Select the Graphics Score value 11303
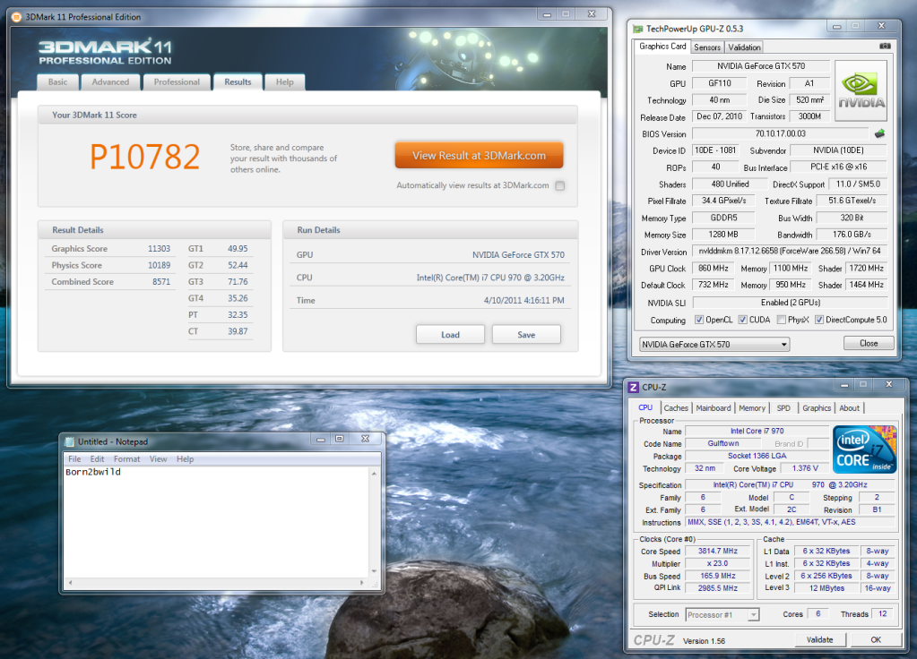This screenshot has height=659, width=917. (x=159, y=249)
